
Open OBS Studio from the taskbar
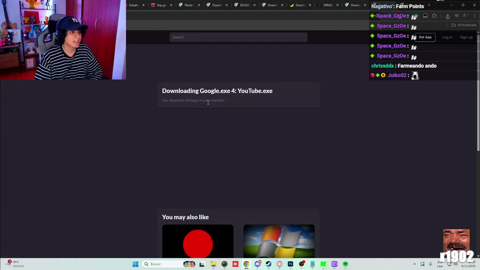[x=301, y=264]
